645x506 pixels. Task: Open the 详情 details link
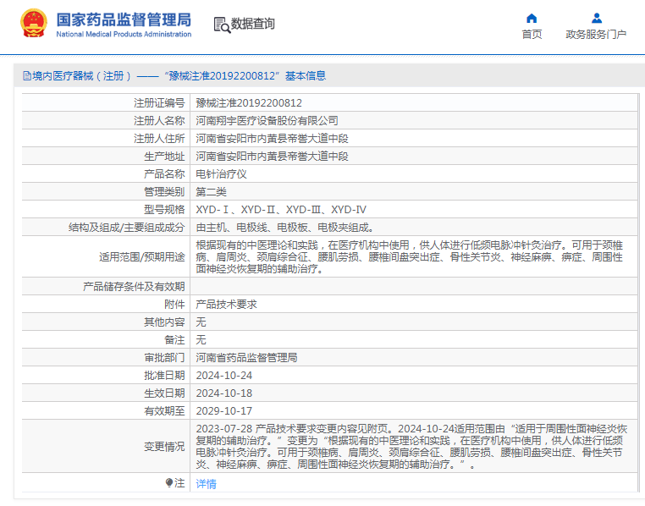pos(206,483)
